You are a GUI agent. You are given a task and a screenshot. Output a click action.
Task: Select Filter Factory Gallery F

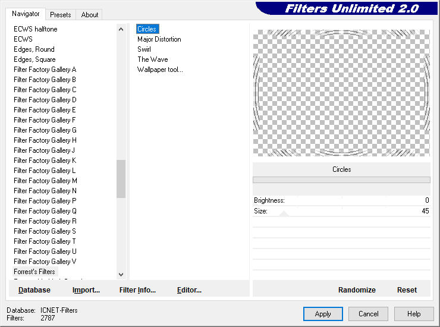pyautogui.click(x=45, y=120)
